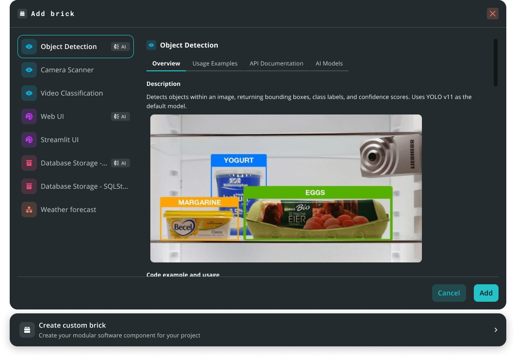The width and height of the screenshot is (516, 358).
Task: Click the Weather forecast network icon
Action: (x=29, y=210)
